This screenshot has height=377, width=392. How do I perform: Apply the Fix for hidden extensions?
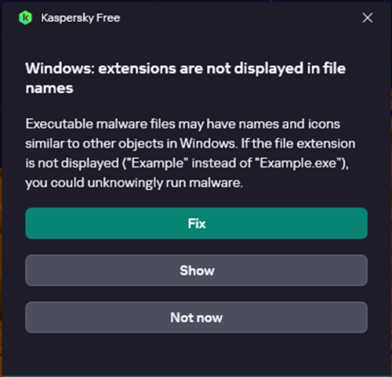pos(196,223)
